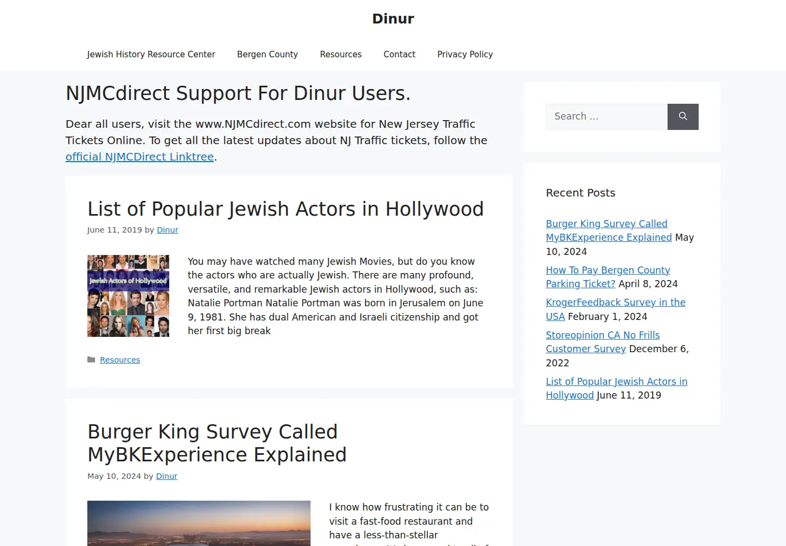This screenshot has height=546, width=786.
Task: Select Resources in the top navigation
Action: tap(341, 55)
